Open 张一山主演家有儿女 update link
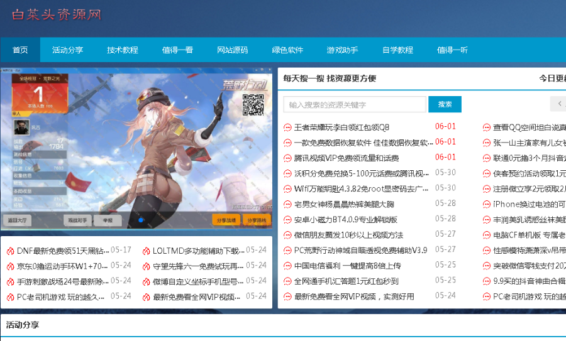 coord(530,143)
